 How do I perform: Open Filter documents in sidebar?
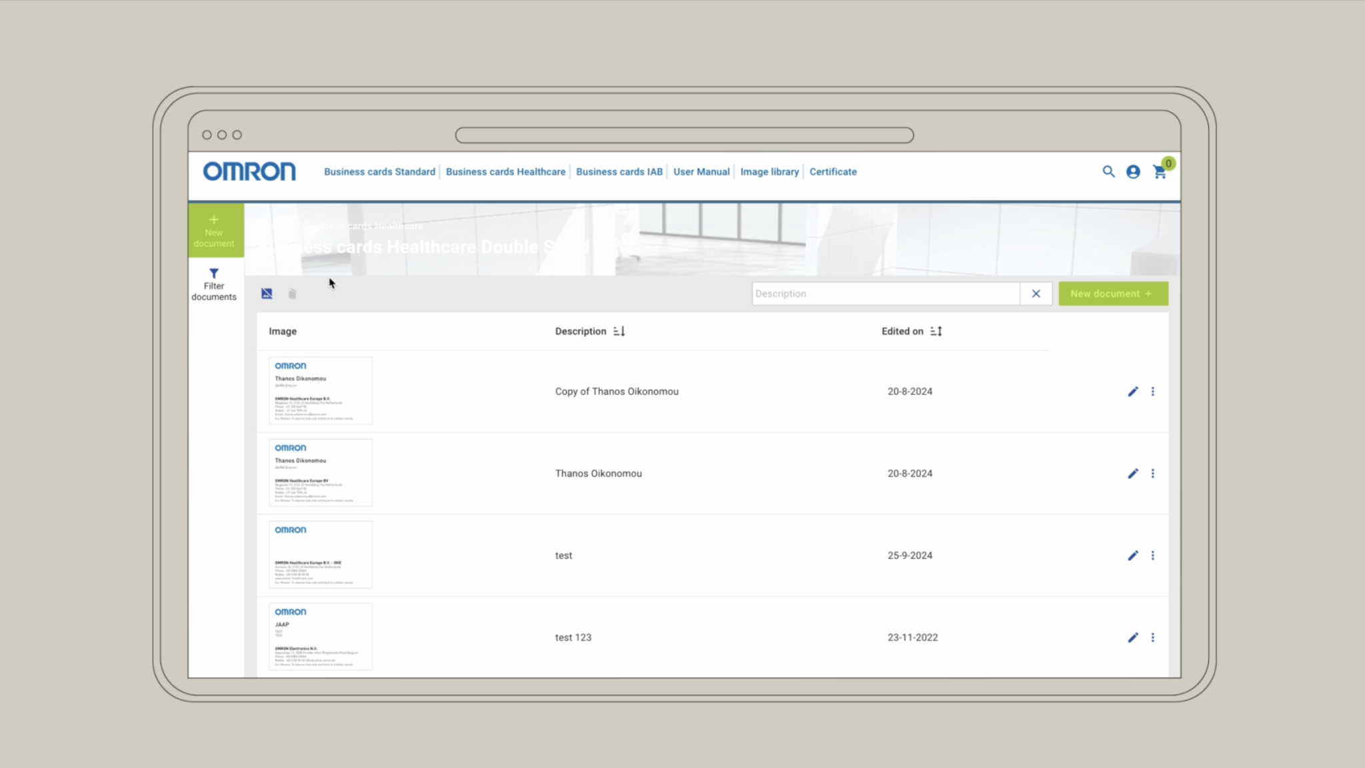pos(214,285)
